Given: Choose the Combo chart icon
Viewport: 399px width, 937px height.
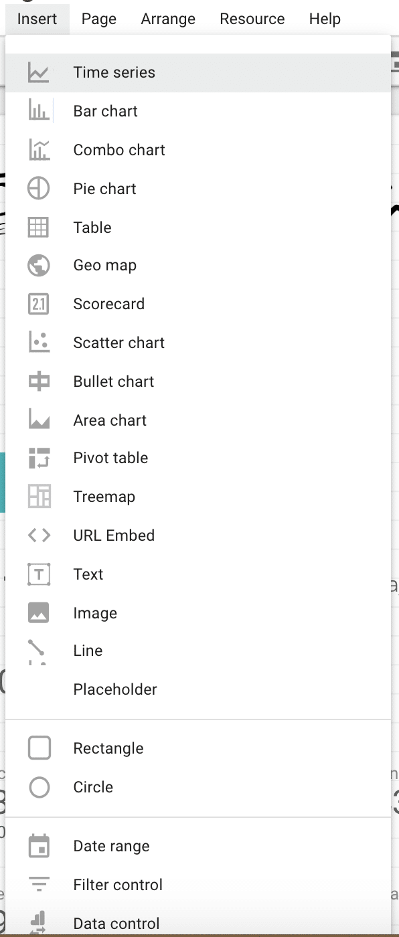Looking at the screenshot, I should 39,150.
